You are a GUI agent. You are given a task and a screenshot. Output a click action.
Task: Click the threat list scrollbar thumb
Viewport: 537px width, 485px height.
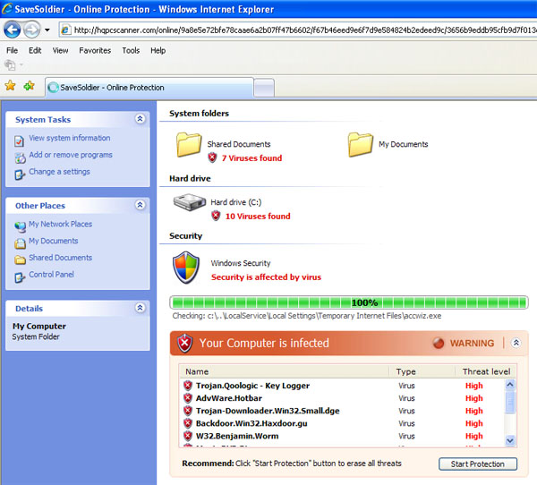click(x=510, y=402)
